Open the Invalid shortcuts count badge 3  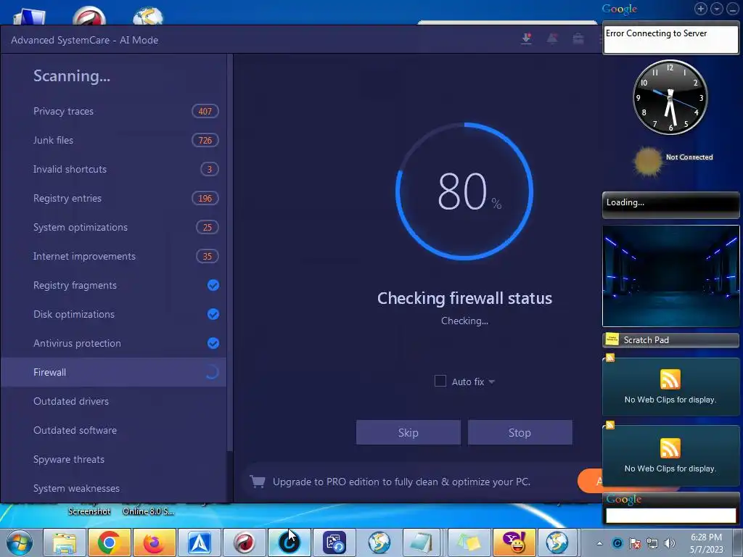210,169
